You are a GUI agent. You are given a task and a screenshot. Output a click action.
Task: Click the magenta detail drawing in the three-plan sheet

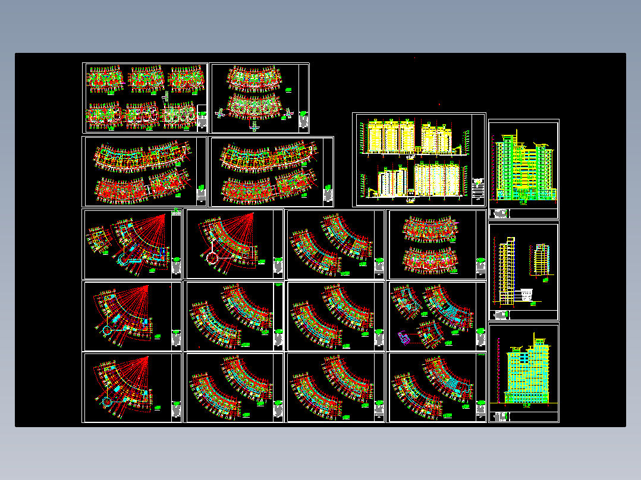[x=404, y=338]
